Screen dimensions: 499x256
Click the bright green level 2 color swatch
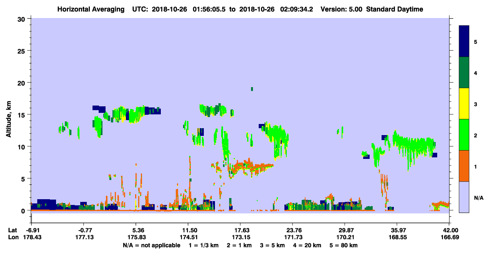[x=464, y=135]
